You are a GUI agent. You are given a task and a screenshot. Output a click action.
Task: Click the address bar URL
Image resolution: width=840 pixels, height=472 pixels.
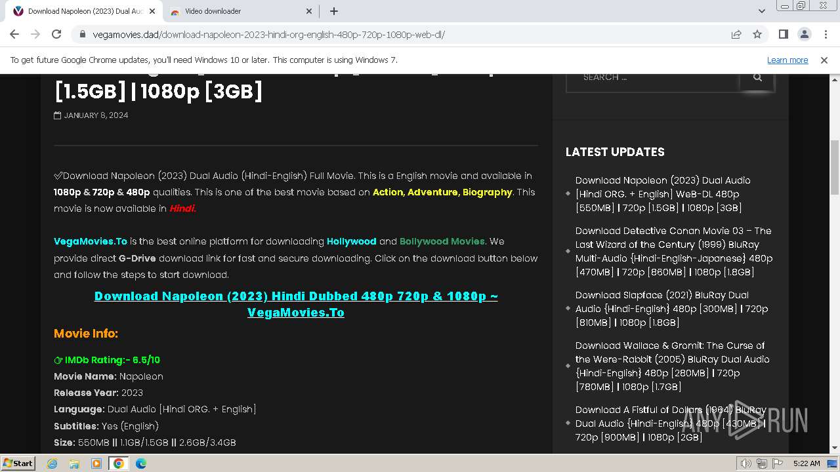point(269,35)
